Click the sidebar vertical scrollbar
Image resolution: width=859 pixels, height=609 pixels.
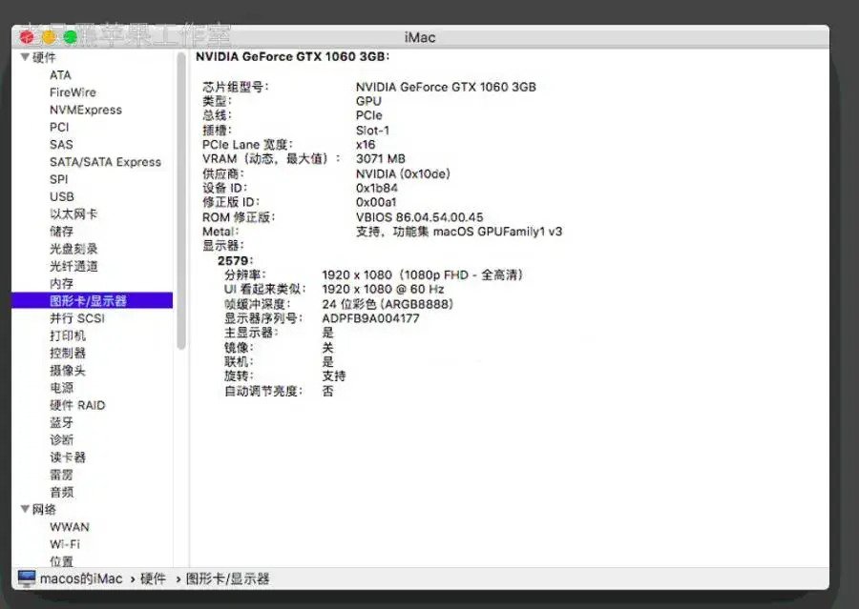[181, 200]
